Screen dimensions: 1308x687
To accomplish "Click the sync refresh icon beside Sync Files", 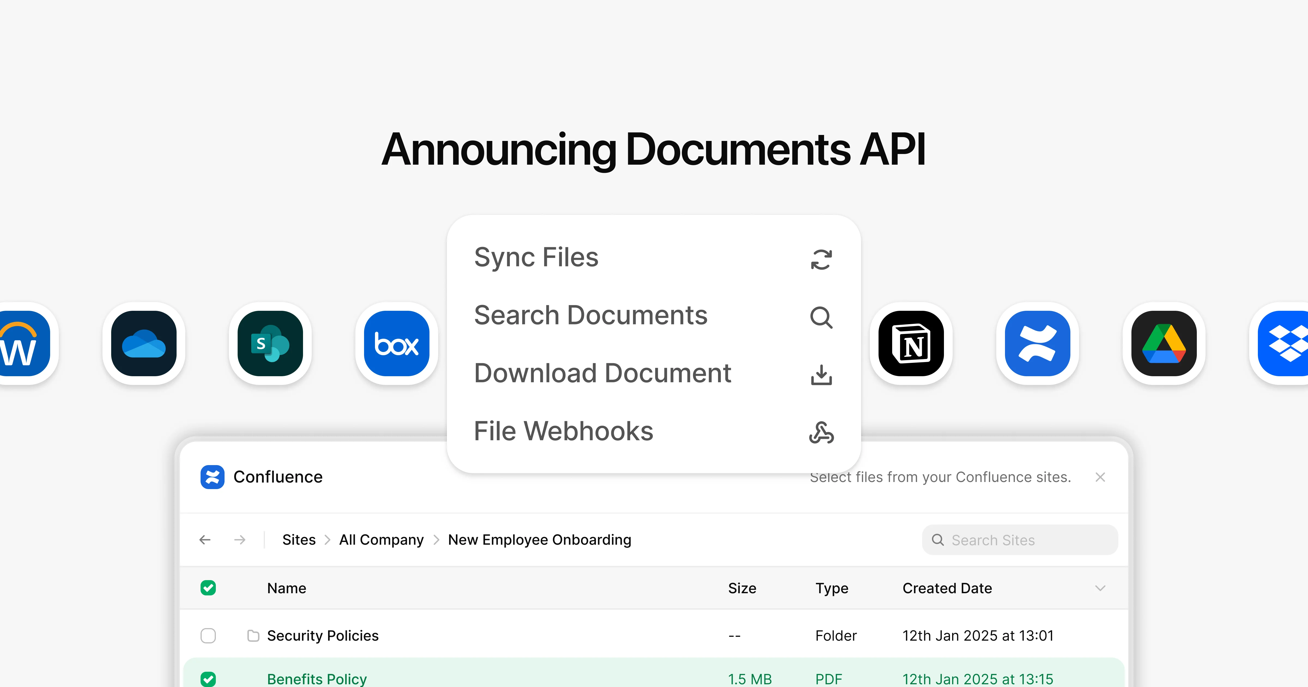I will pyautogui.click(x=822, y=260).
